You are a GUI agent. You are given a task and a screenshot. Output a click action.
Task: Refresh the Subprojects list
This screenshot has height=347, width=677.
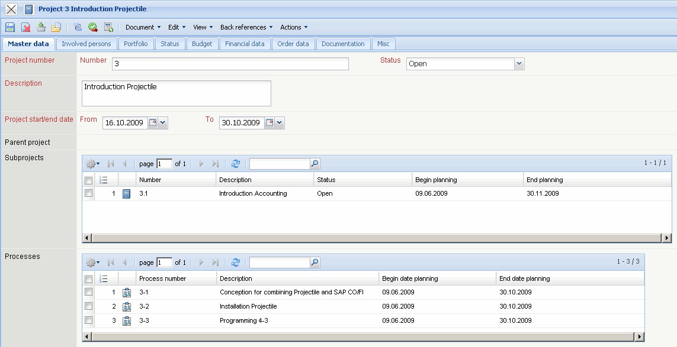(x=236, y=164)
